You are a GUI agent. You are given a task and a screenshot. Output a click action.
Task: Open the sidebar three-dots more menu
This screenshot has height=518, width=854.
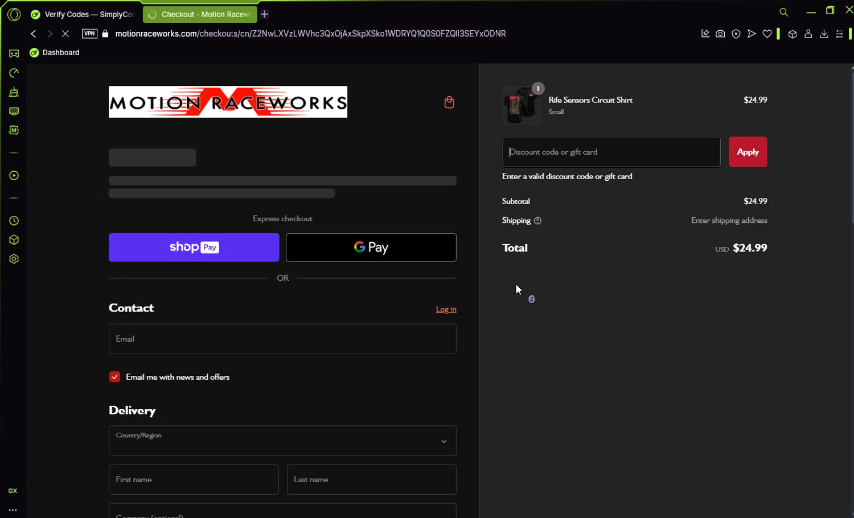(13, 510)
